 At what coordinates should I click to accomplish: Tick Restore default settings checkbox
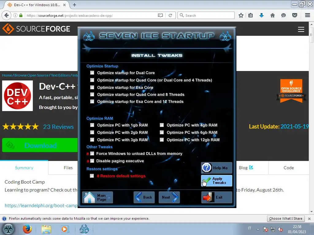tap(92, 176)
